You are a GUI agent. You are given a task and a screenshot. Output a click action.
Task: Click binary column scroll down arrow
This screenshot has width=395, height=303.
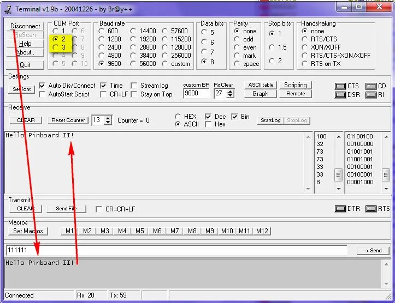[386, 189]
